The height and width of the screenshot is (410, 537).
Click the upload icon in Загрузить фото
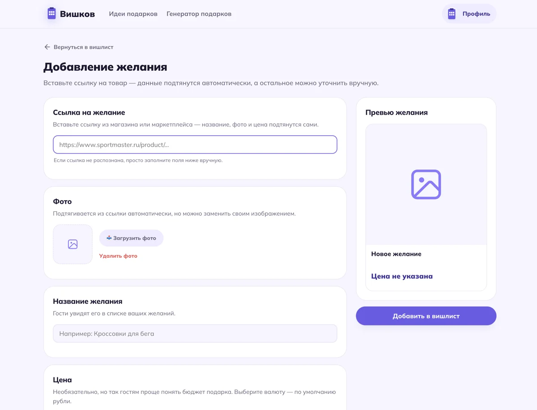tap(109, 238)
